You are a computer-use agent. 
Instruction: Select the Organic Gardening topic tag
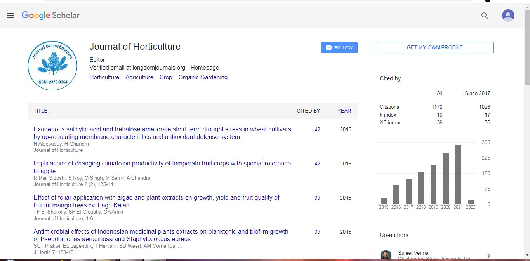coord(203,77)
